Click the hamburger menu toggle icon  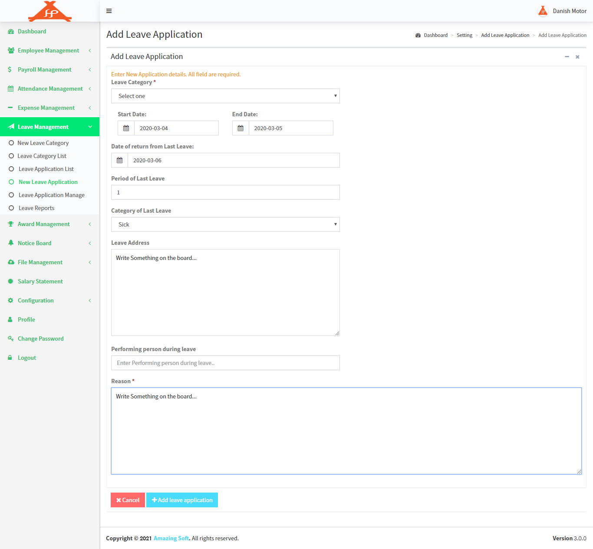coord(109,11)
